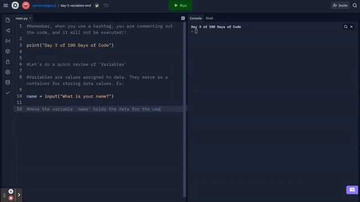Image resolution: width=360 pixels, height=202 pixels.
Task: Open the Settings gear in sidebar
Action: click(x=8, y=72)
